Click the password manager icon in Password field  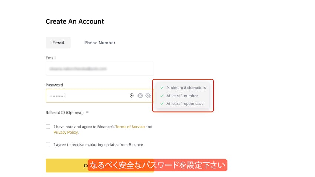132,96
